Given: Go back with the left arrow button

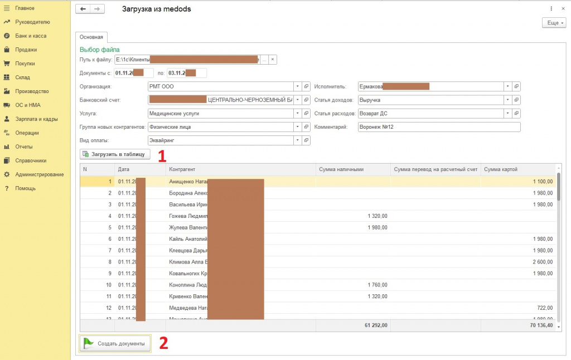Looking at the screenshot, I should point(83,9).
